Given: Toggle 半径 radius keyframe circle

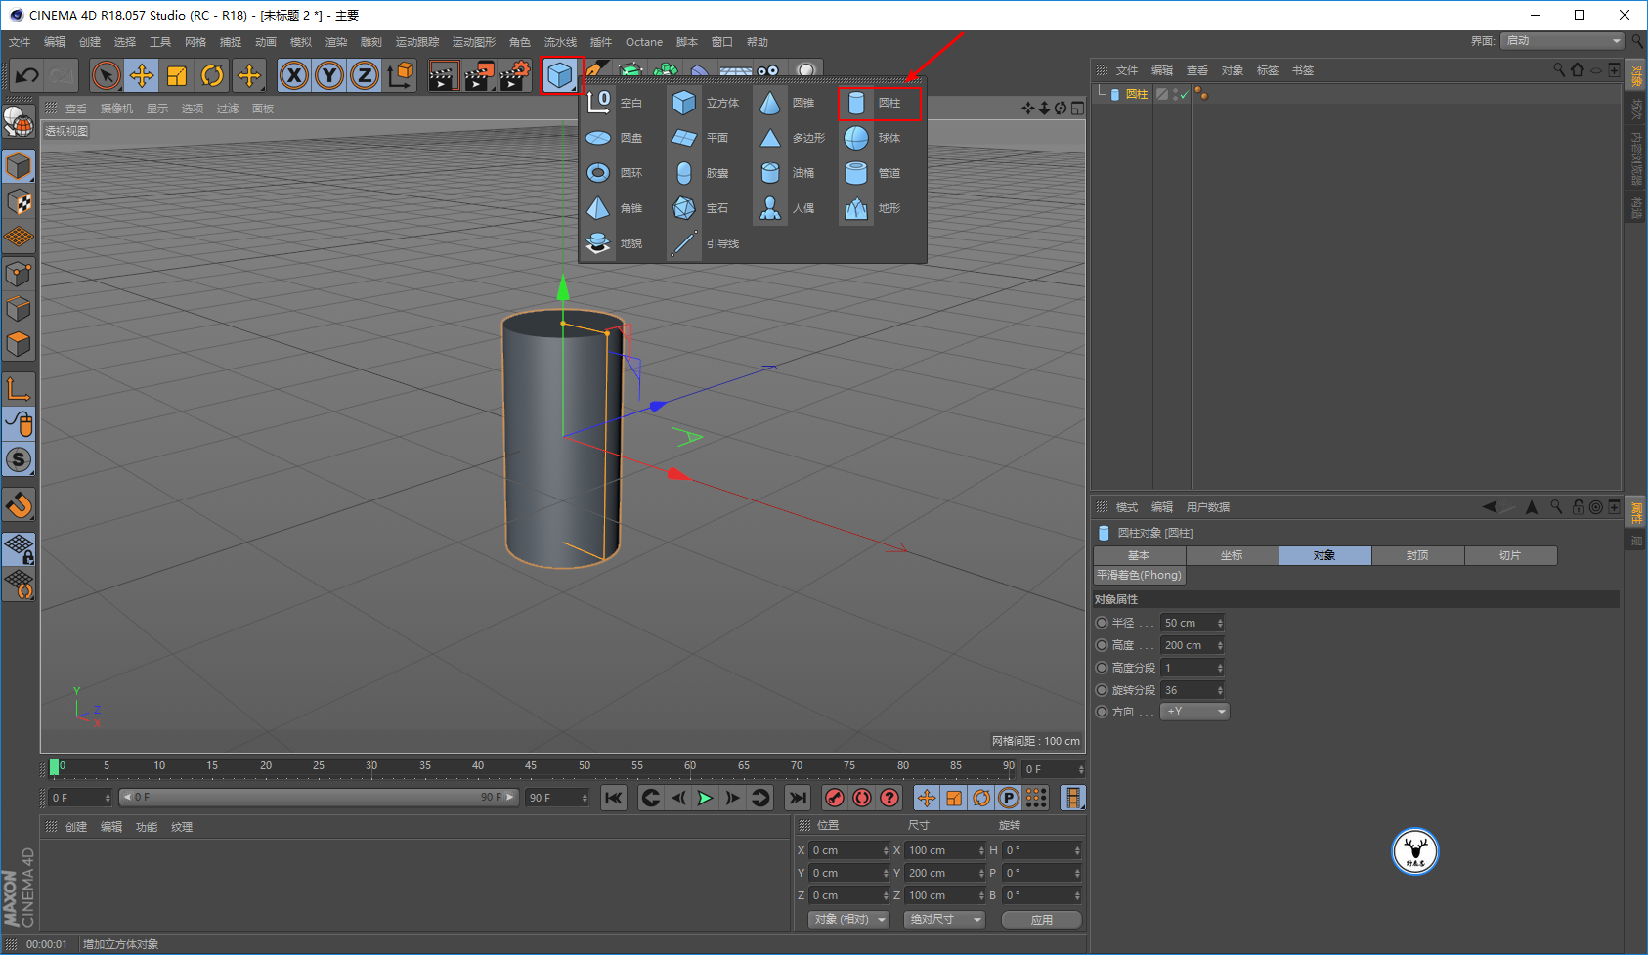Looking at the screenshot, I should pyautogui.click(x=1102, y=623).
